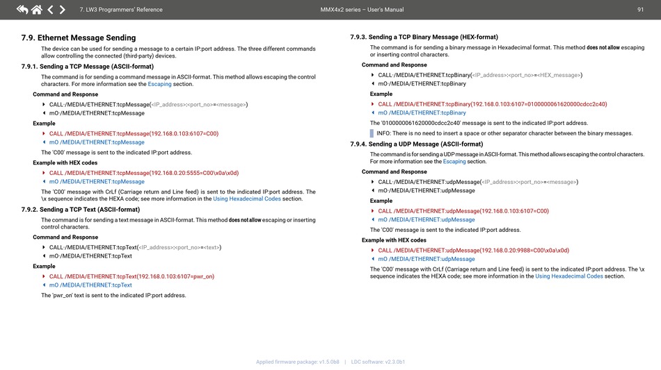Click the home icon in header

[x=36, y=10]
